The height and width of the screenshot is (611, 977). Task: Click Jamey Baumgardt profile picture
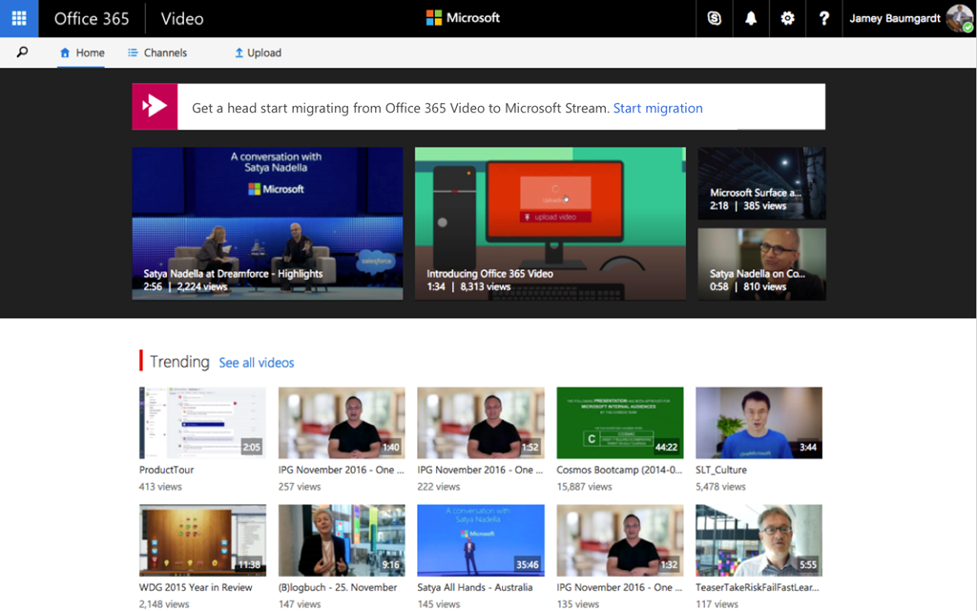tap(958, 18)
